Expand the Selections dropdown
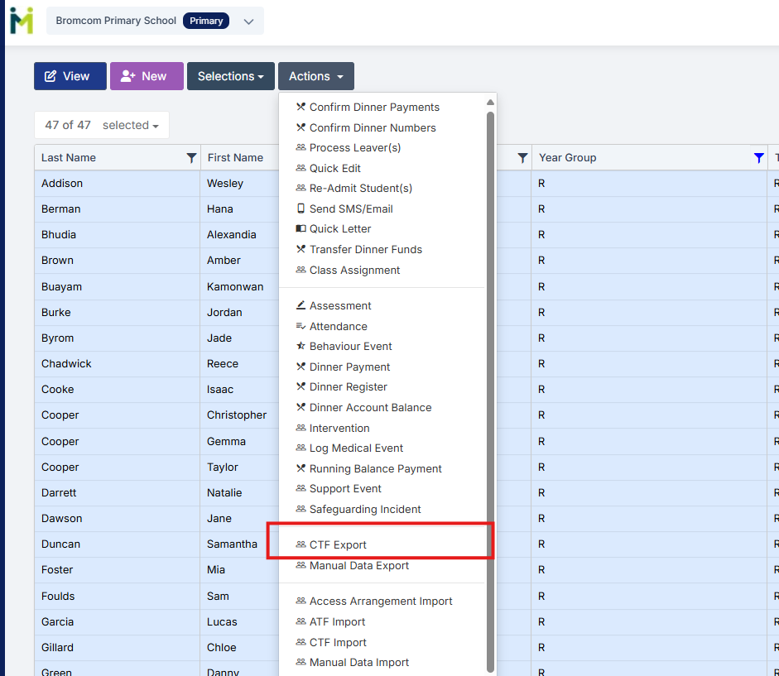Screen dimensions: 779x676 [230, 76]
